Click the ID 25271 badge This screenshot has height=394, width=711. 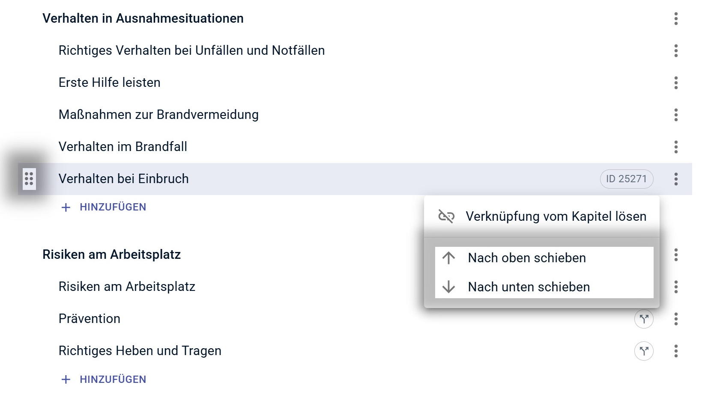[626, 179]
